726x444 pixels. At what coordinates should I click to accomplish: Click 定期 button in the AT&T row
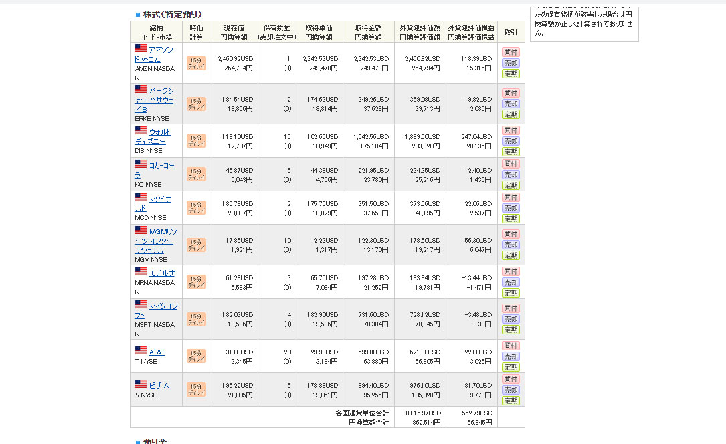point(511,366)
